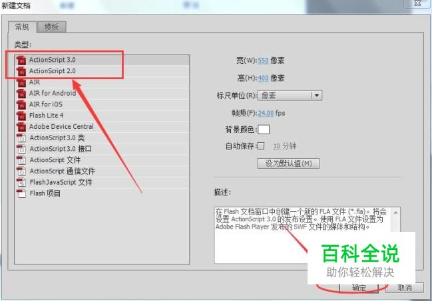Open the 标尺单位 dropdown
Image resolution: width=432 pixels, height=301 pixels.
point(290,96)
